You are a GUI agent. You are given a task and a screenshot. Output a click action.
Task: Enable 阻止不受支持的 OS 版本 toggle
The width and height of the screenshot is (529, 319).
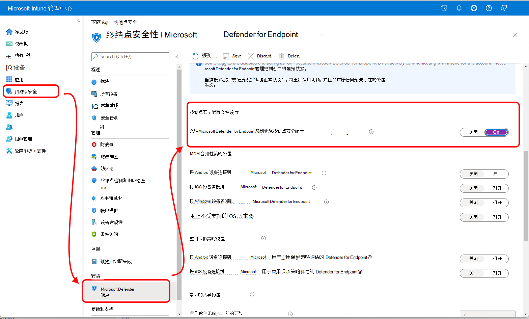497,217
